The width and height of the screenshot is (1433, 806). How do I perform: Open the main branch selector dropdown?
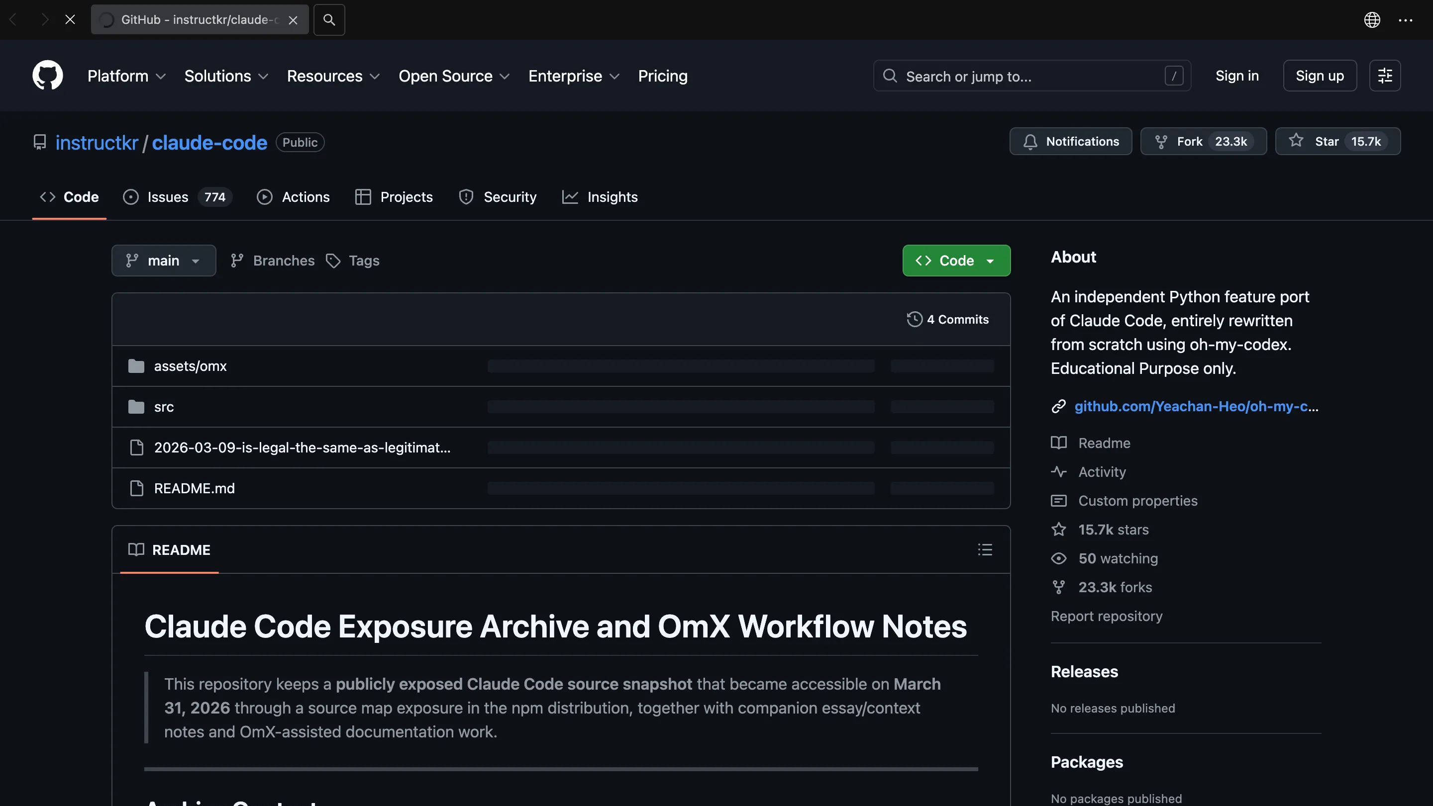(x=164, y=261)
